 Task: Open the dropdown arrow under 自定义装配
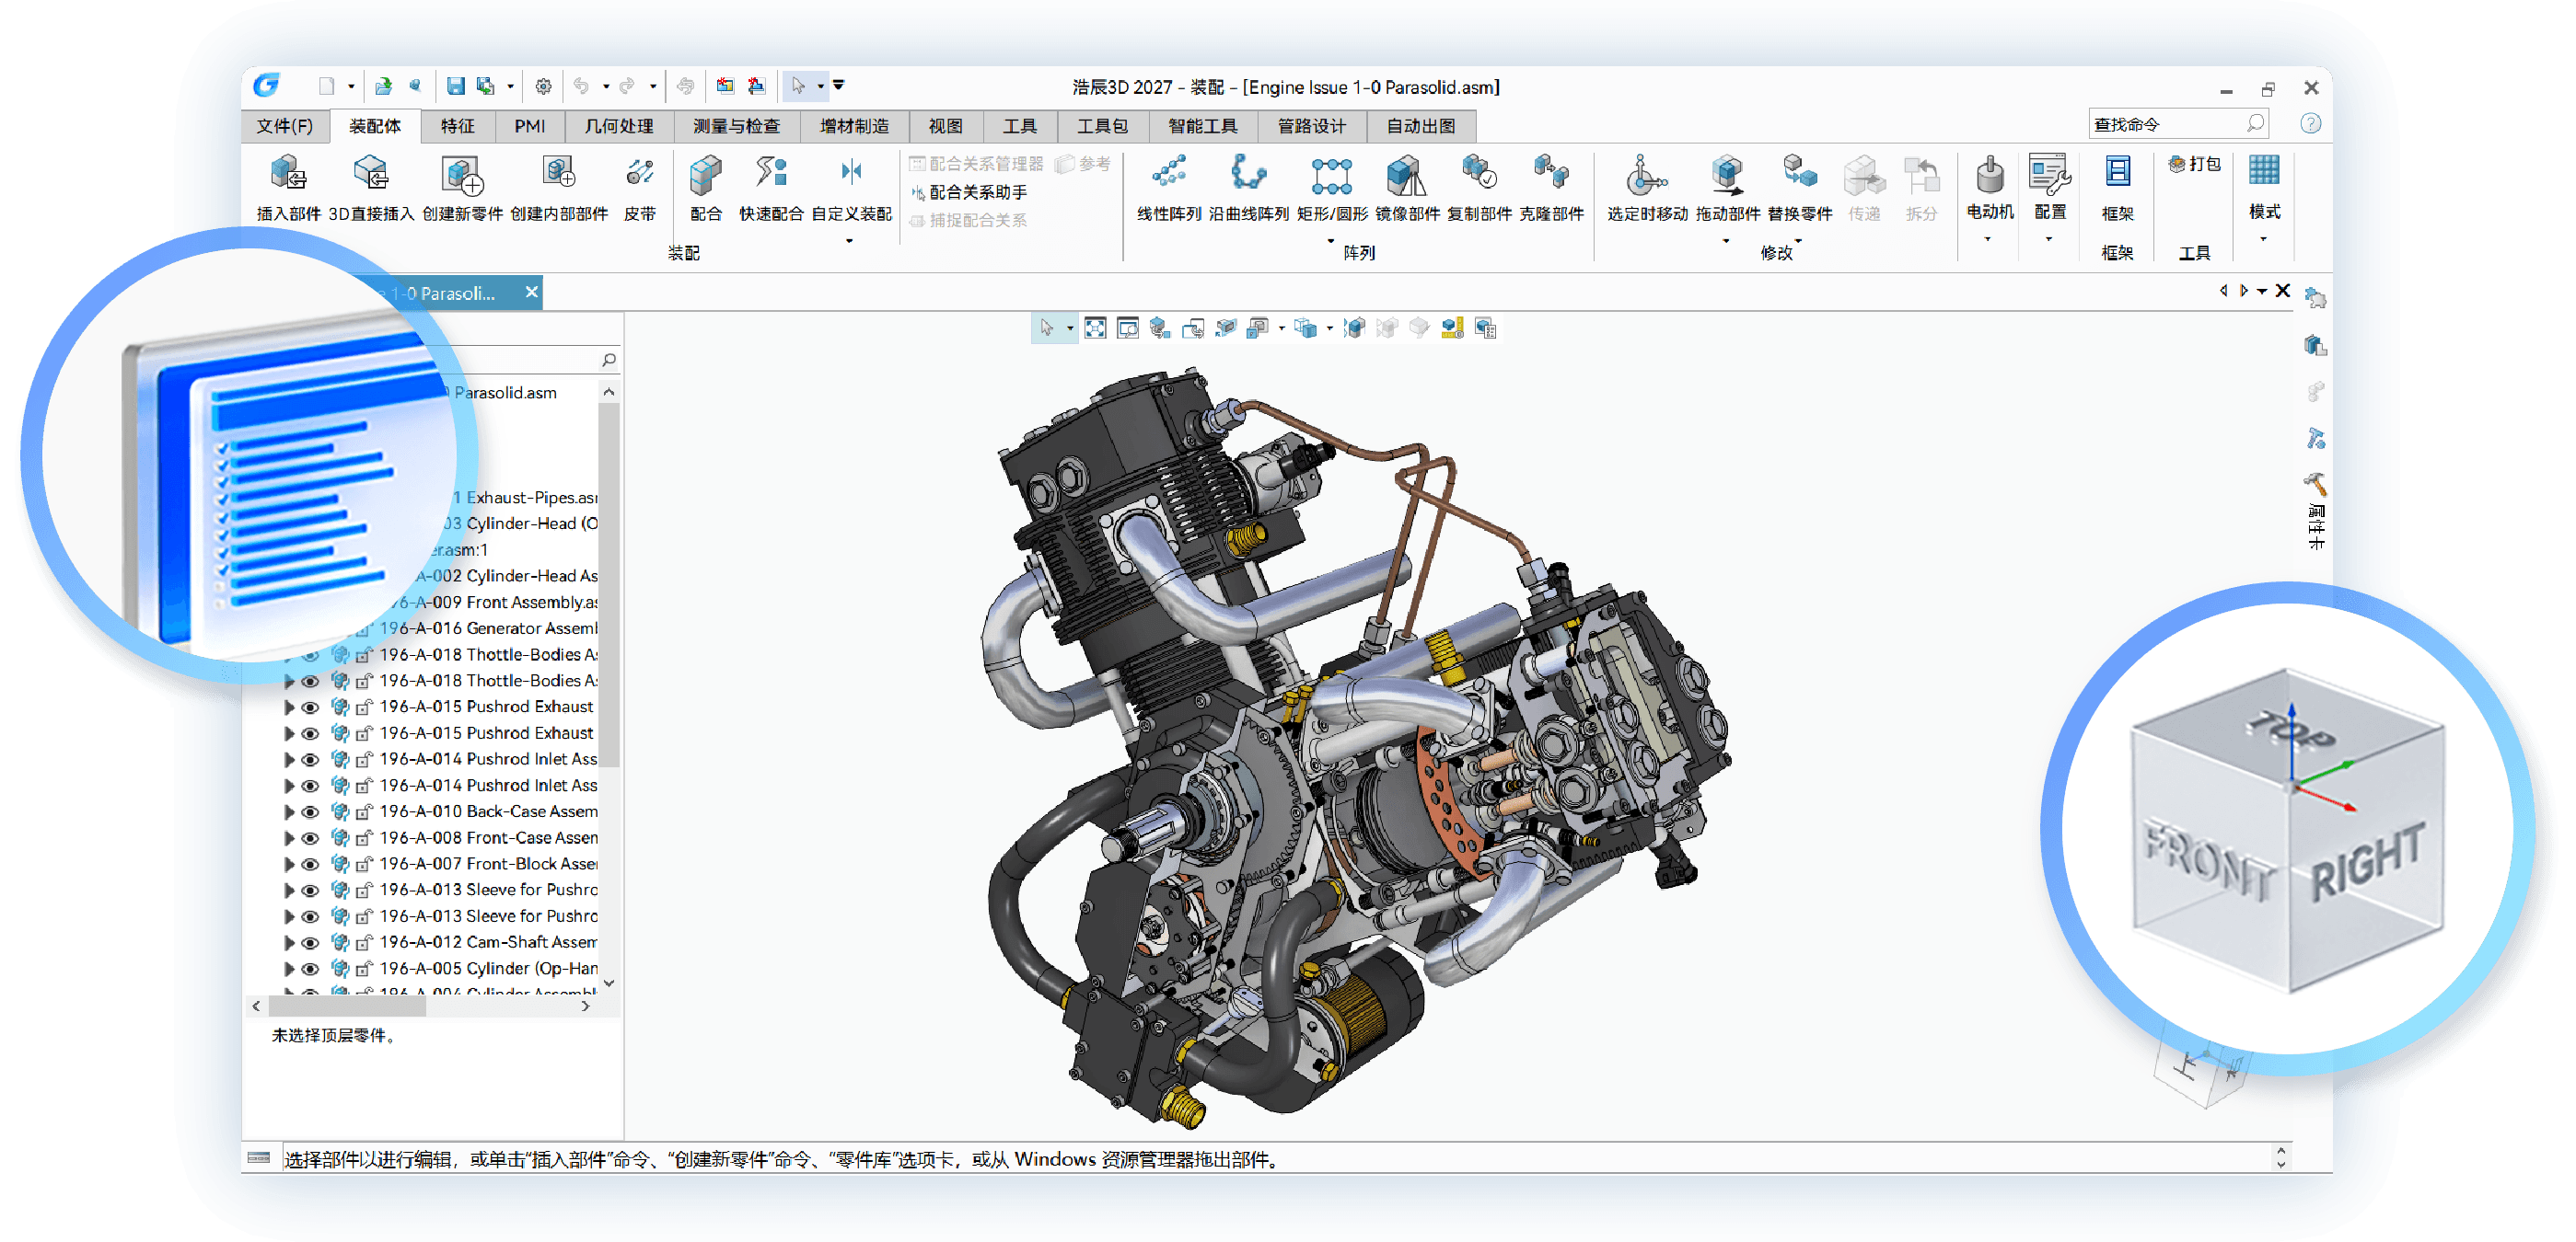[x=850, y=241]
